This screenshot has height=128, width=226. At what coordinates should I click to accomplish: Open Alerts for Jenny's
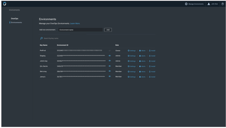(x=142, y=77)
